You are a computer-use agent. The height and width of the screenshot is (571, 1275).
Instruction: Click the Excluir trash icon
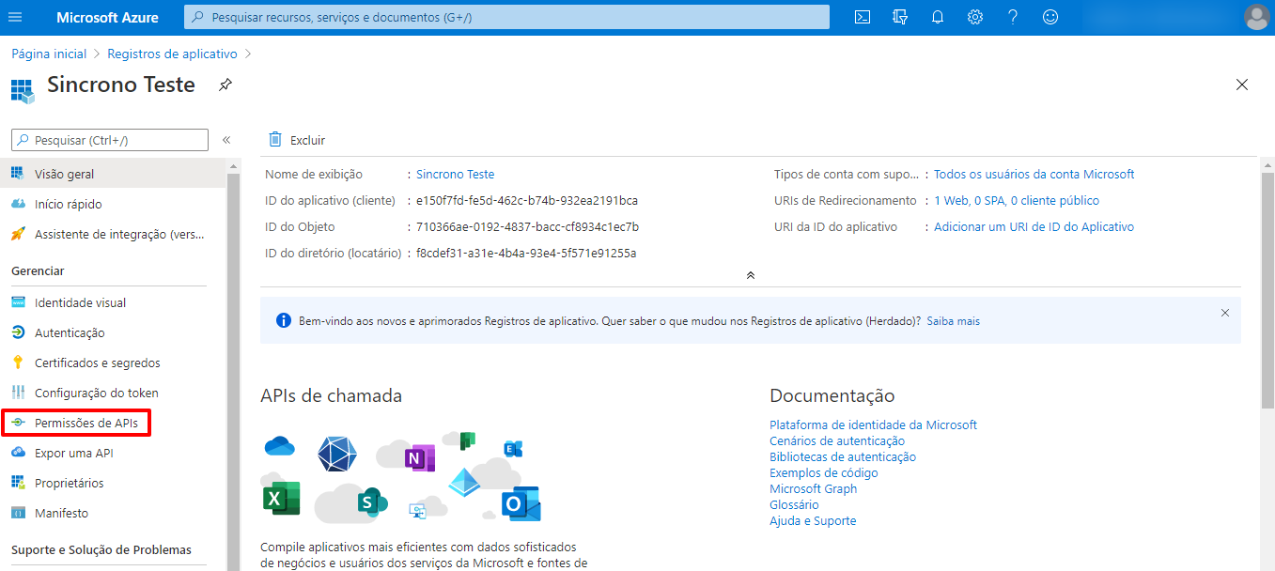[x=275, y=139]
